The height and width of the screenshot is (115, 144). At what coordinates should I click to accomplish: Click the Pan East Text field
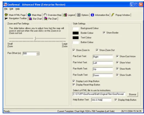click(103, 57)
